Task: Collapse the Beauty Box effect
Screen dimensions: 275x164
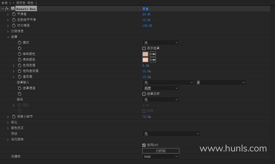Action: pyautogui.click(x=3, y=9)
